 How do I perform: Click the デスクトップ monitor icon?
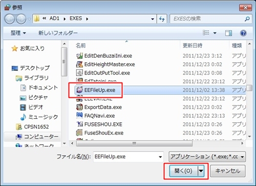click(x=15, y=68)
